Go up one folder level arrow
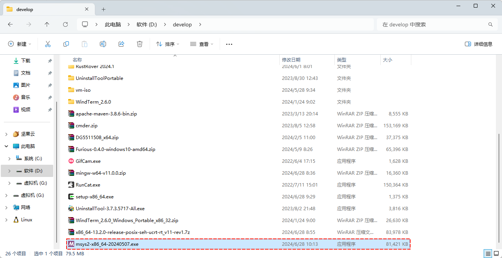Screen dimensions: 502x258 (47, 24)
